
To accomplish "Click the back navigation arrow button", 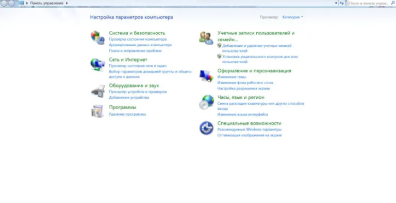I will [4, 3].
